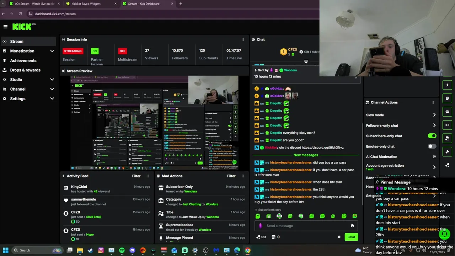Open the hamburger menu beside Kick logo
The image size is (455, 256).
click(5, 27)
